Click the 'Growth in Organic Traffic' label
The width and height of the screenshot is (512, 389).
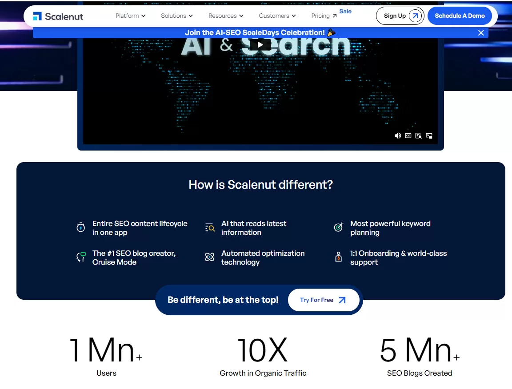coord(263,373)
